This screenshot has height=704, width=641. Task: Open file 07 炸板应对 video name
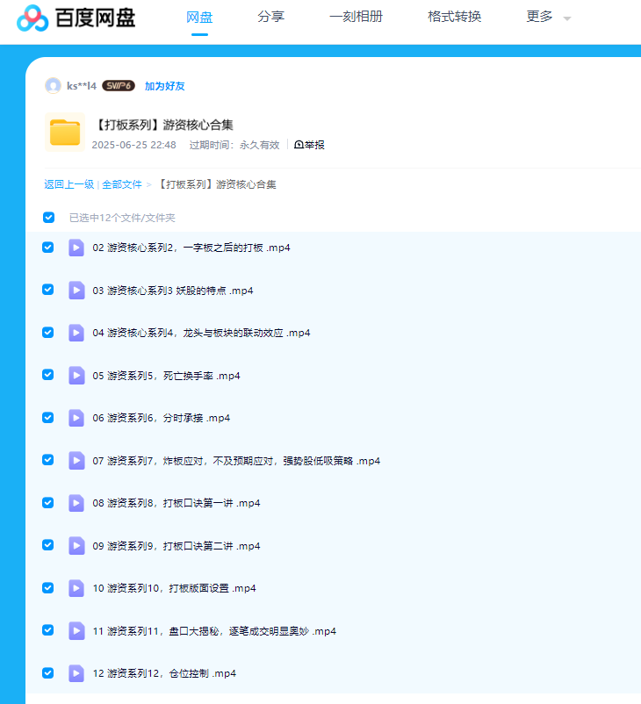pyautogui.click(x=236, y=461)
